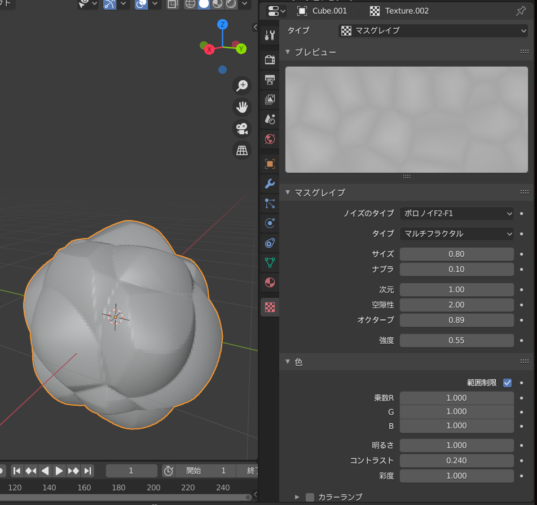Open the Modifiers wrench tab

click(x=270, y=183)
